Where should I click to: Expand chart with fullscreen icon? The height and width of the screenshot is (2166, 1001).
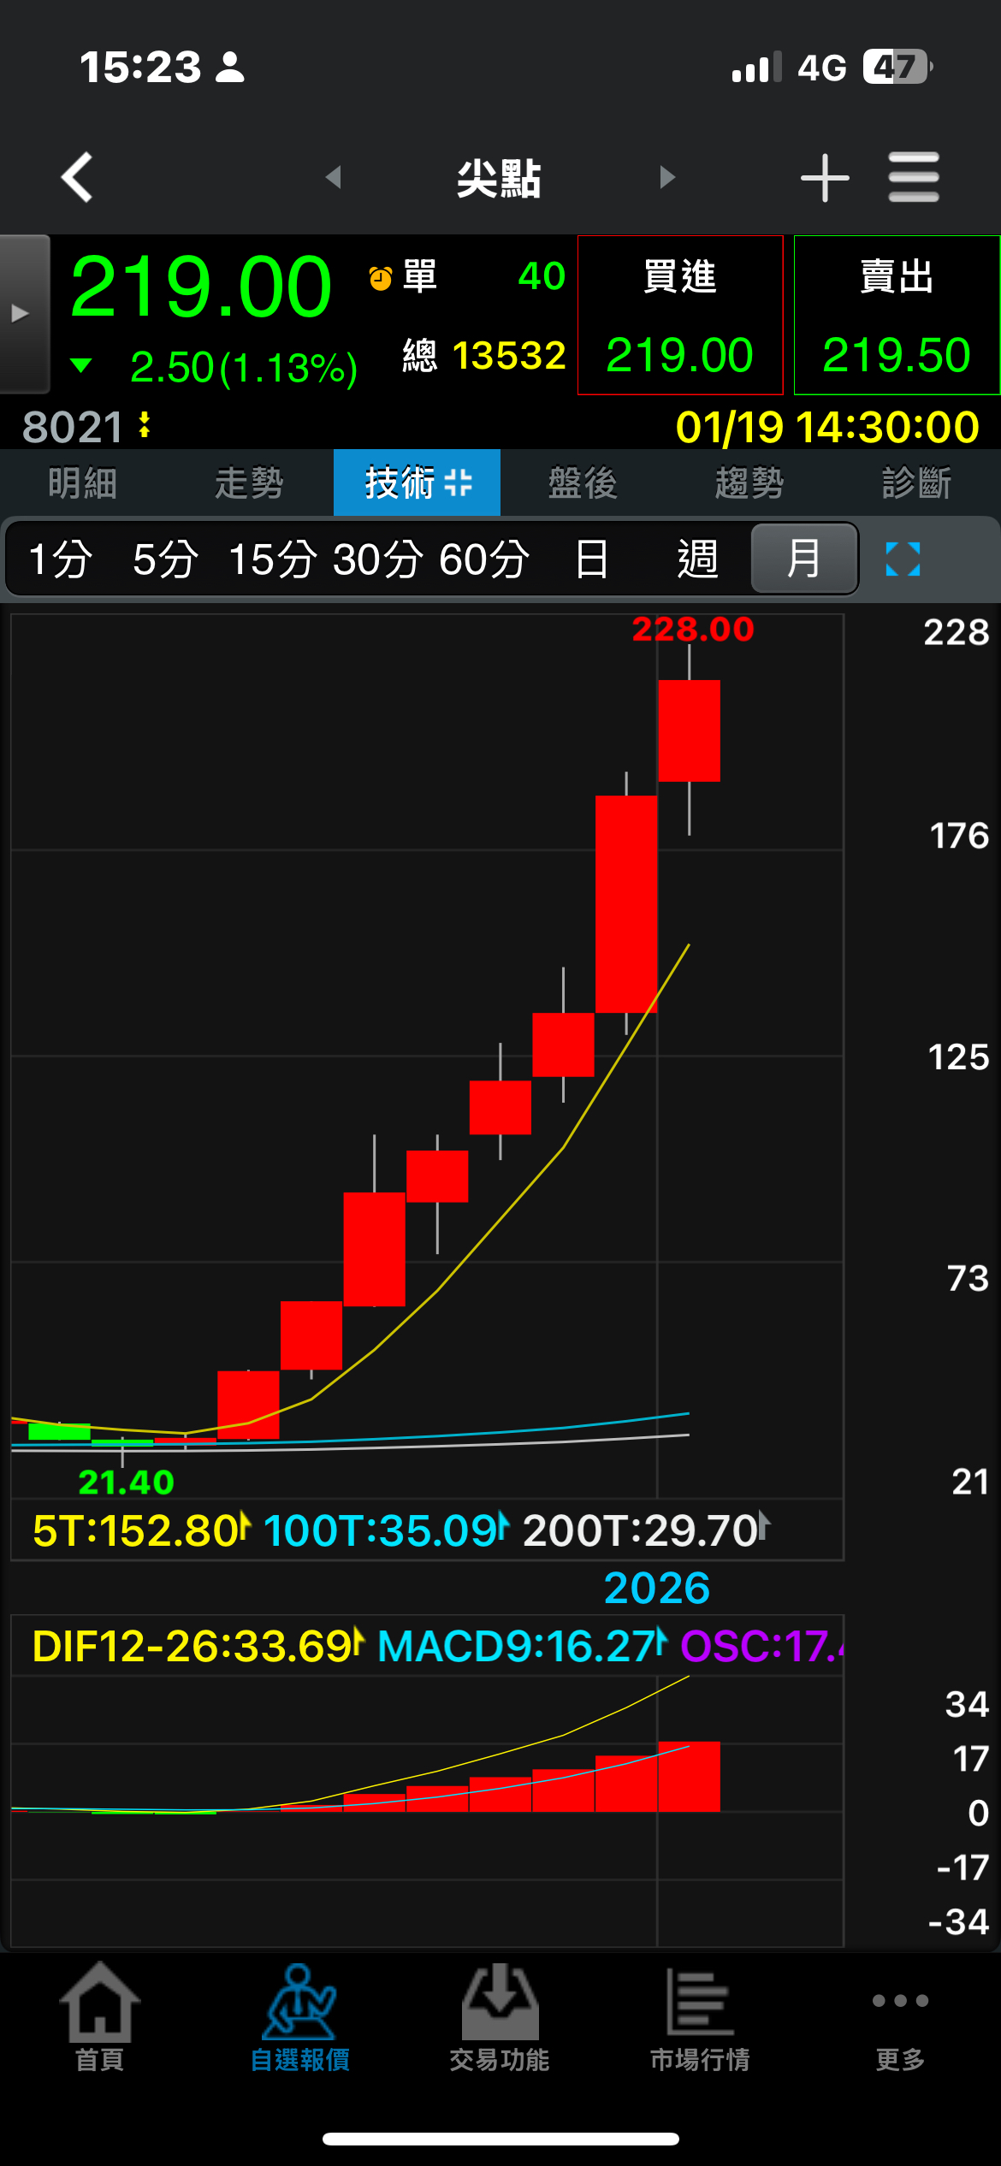(x=903, y=559)
